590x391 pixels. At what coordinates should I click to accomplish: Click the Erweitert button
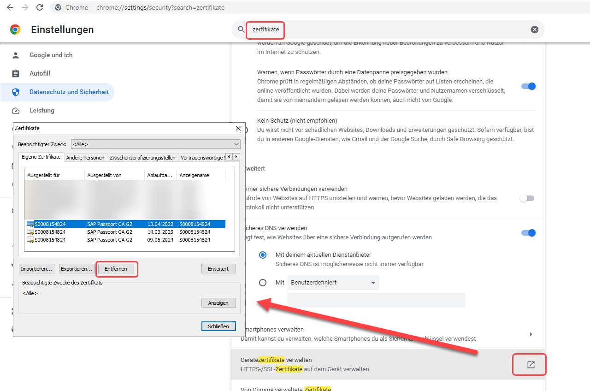218,269
